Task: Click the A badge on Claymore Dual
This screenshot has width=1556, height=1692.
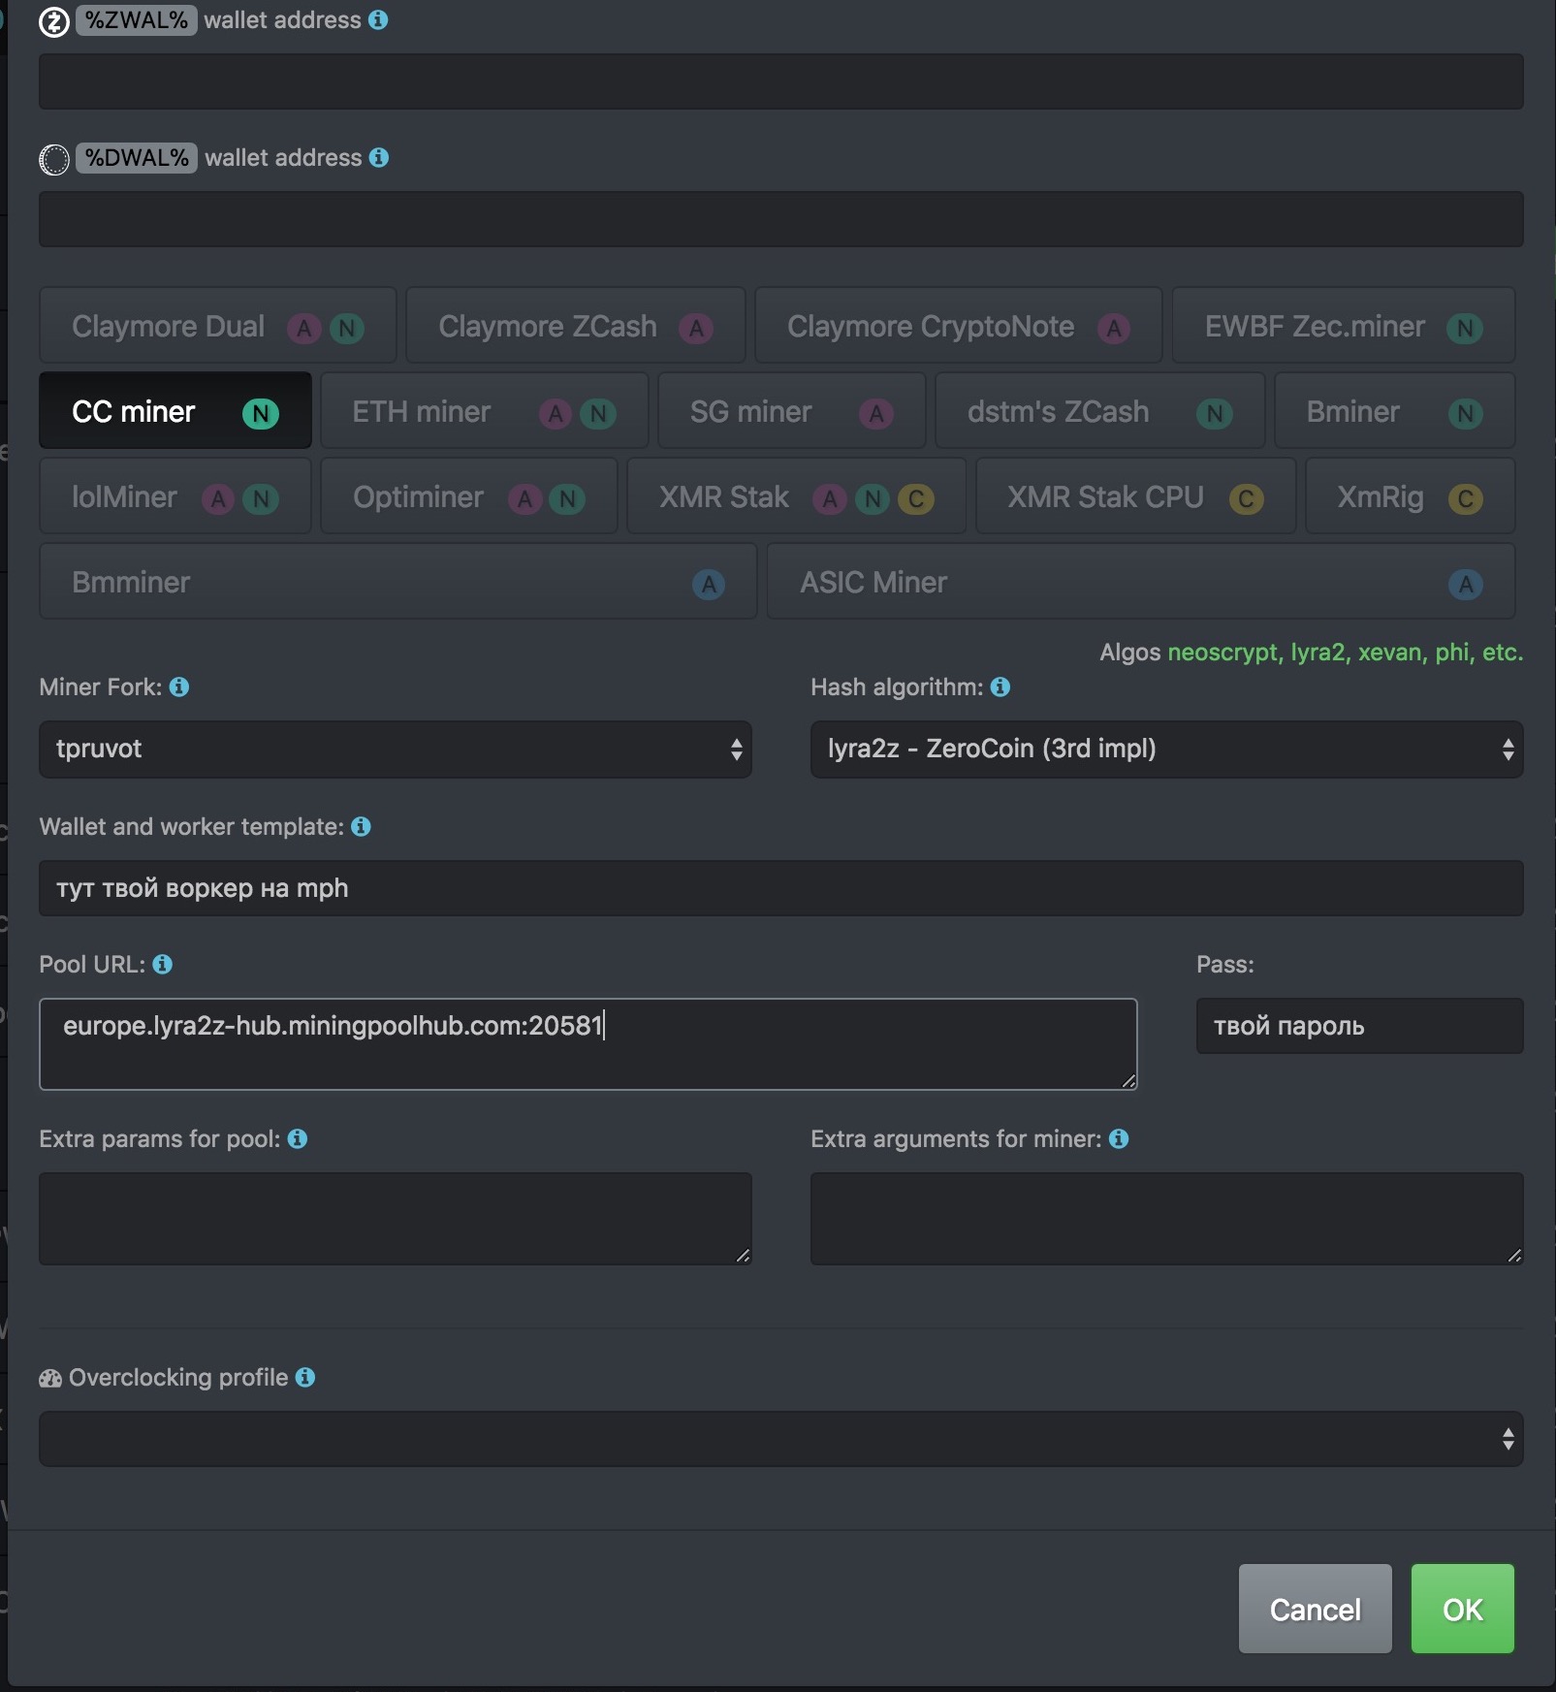Action: click(304, 329)
